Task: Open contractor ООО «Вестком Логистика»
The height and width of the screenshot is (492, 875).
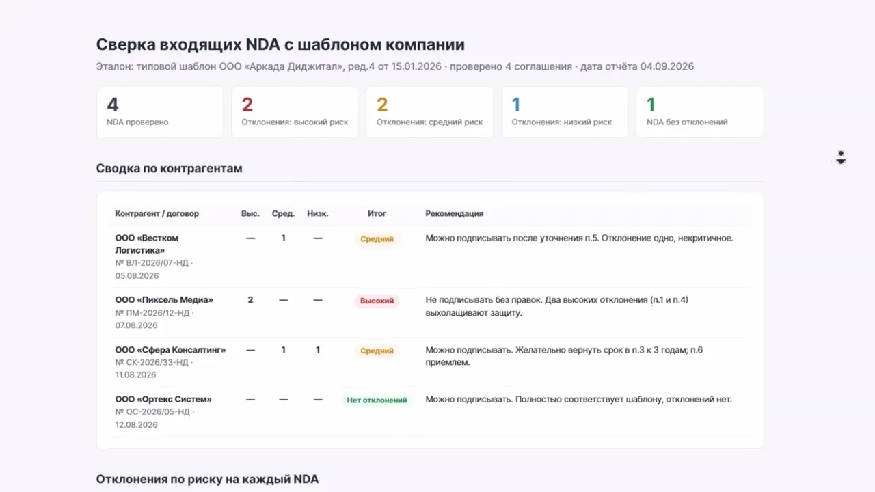Action: coord(147,244)
